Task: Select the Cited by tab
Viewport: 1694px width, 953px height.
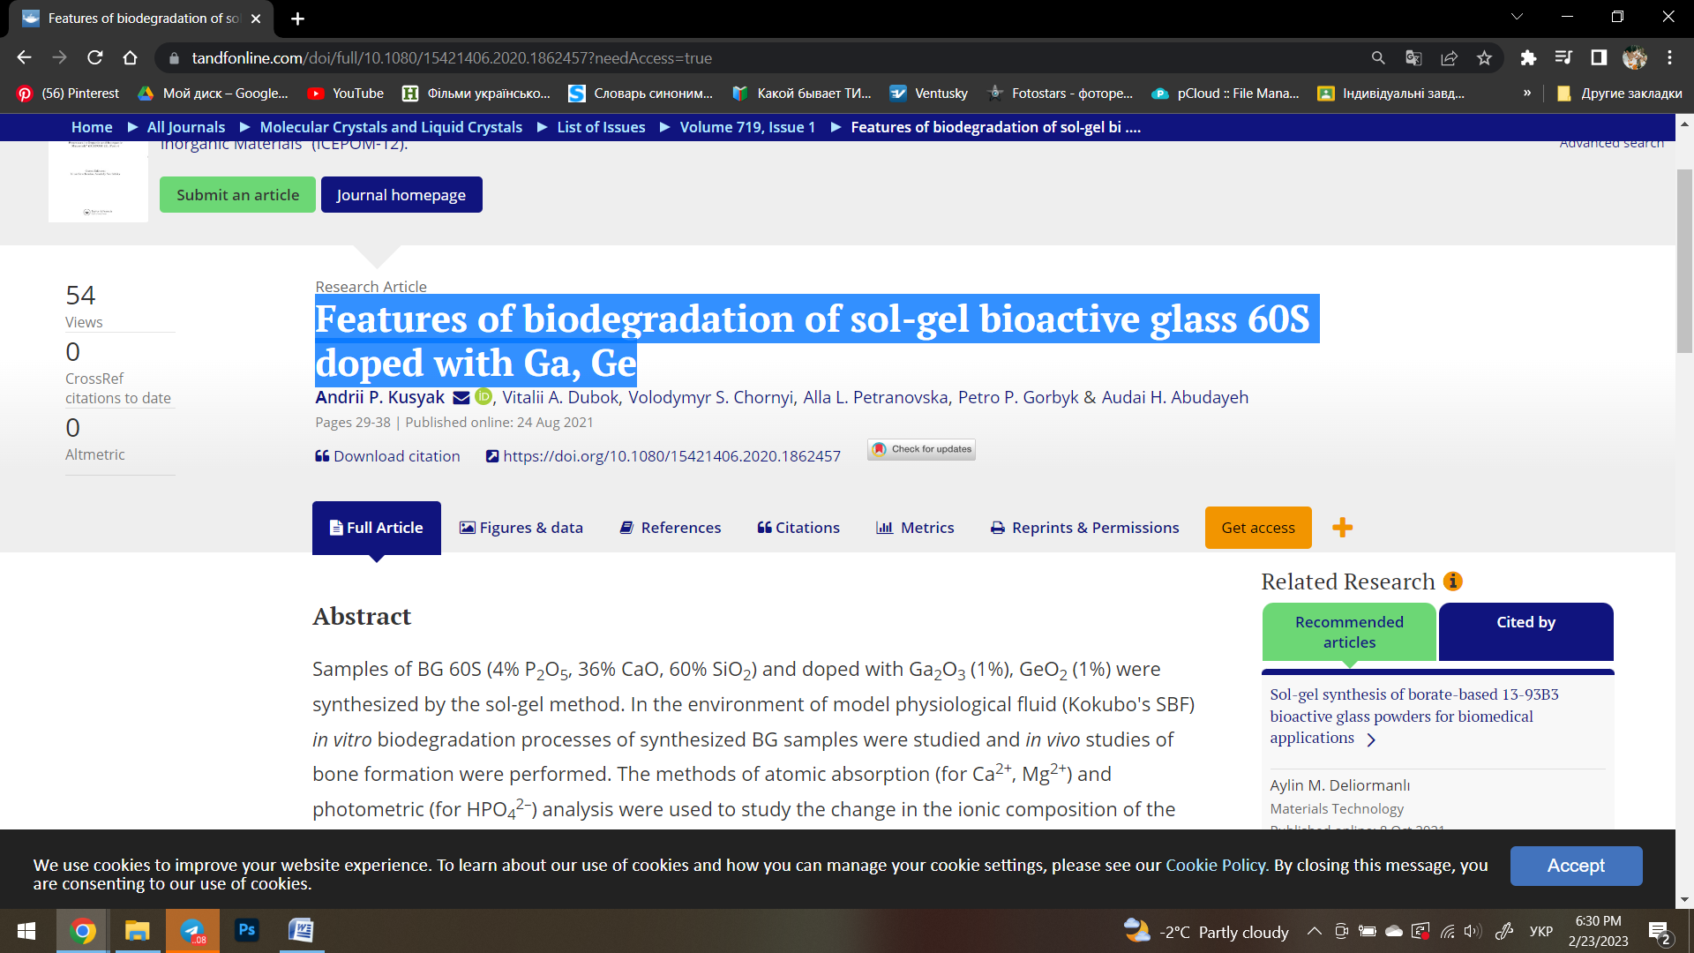Action: (1526, 632)
